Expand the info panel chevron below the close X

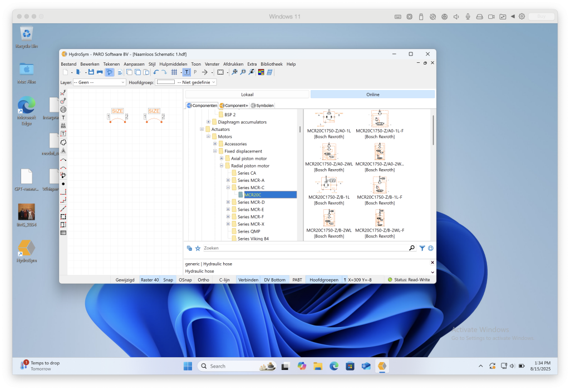(x=433, y=272)
